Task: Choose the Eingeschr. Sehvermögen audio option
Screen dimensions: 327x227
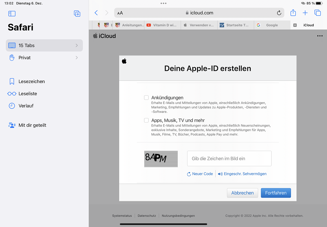Action: [x=242, y=174]
